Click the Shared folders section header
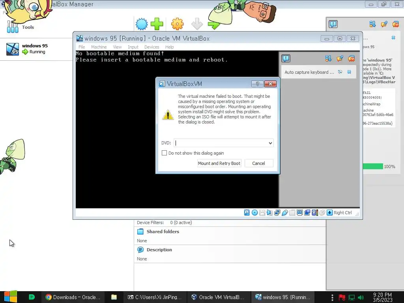 point(163,231)
